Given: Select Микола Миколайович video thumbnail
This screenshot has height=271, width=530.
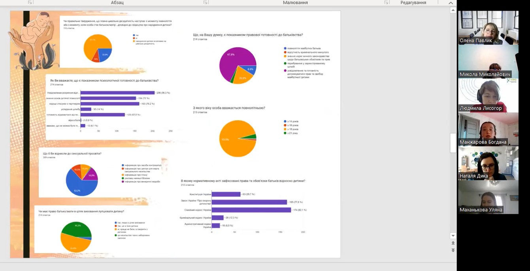Looking at the screenshot, I should [488, 62].
